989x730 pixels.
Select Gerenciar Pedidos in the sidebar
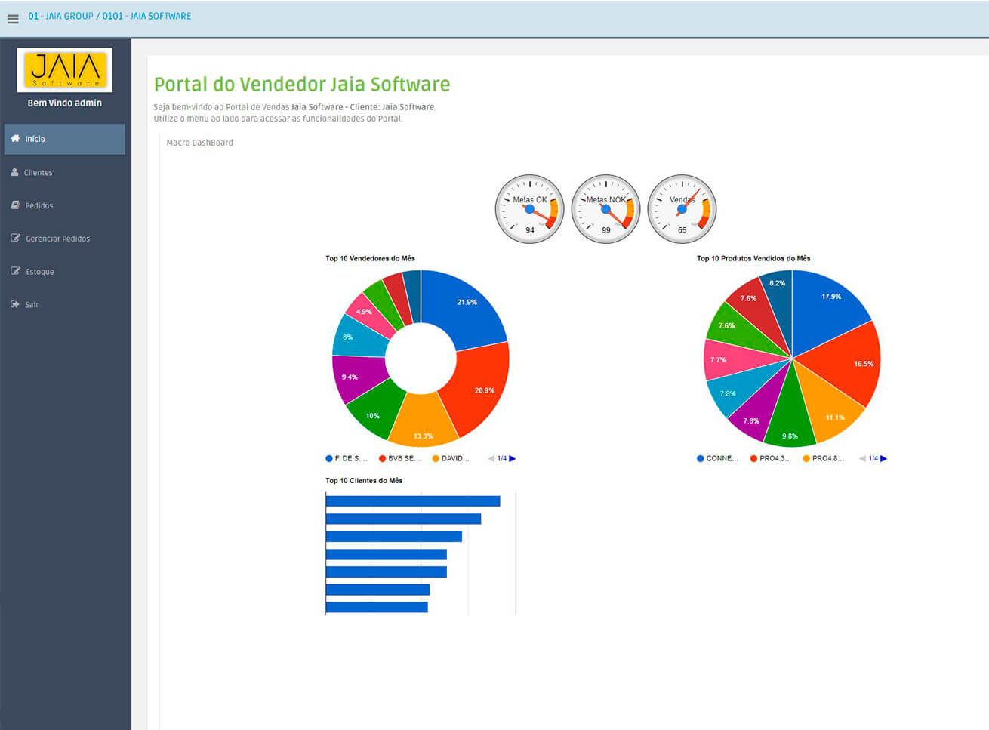tap(65, 239)
